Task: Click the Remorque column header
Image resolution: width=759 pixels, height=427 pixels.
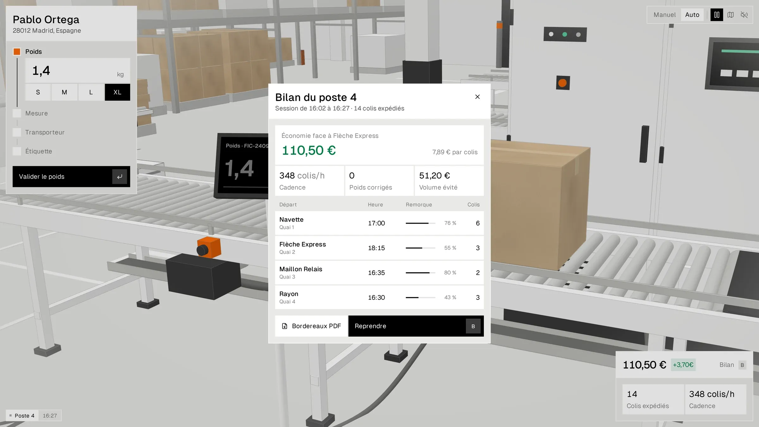Action: click(419, 205)
